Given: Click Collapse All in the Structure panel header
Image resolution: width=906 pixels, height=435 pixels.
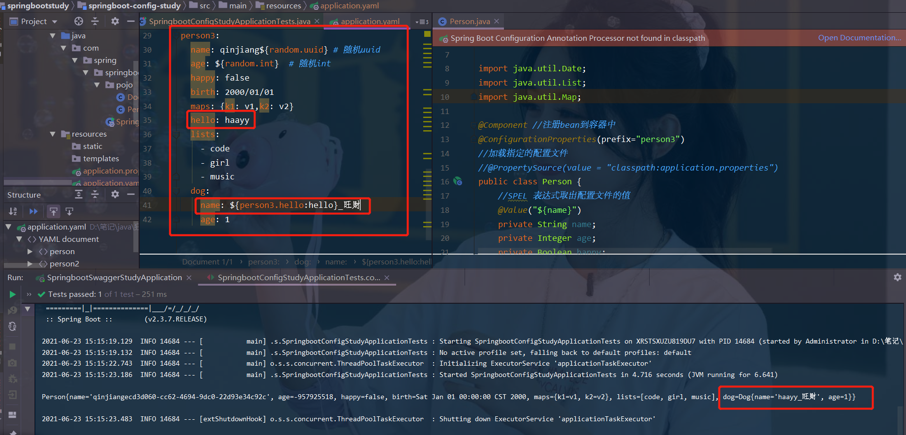Looking at the screenshot, I should pos(95,195).
